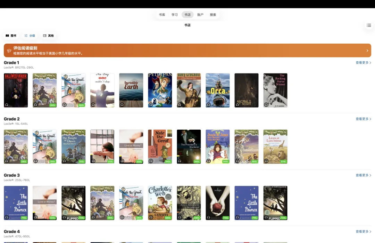Open the 搜索 tab

(x=213, y=15)
